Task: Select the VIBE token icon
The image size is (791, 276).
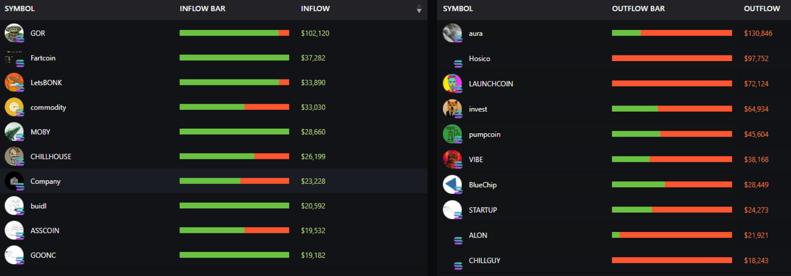Action: coord(452,159)
